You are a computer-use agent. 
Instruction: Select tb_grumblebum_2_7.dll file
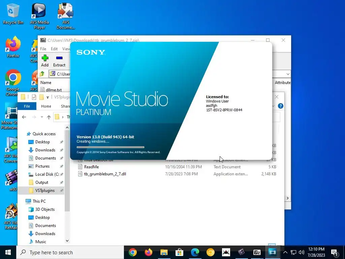click(105, 174)
